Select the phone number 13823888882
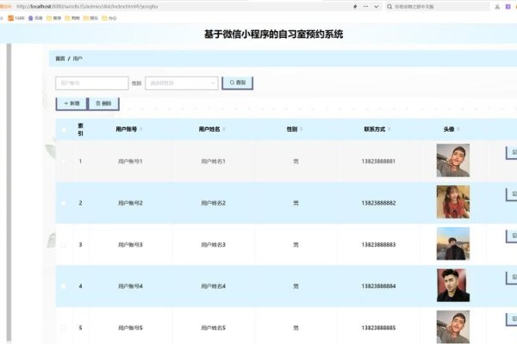Screen dimensions: 517x344 (378, 203)
